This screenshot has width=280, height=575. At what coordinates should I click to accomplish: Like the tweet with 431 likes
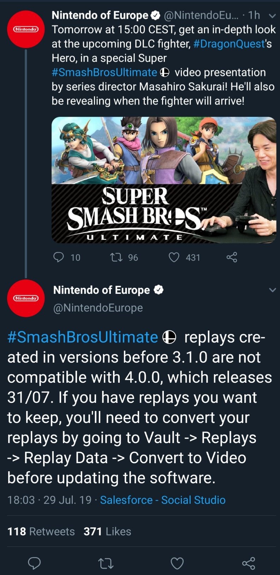[174, 257]
